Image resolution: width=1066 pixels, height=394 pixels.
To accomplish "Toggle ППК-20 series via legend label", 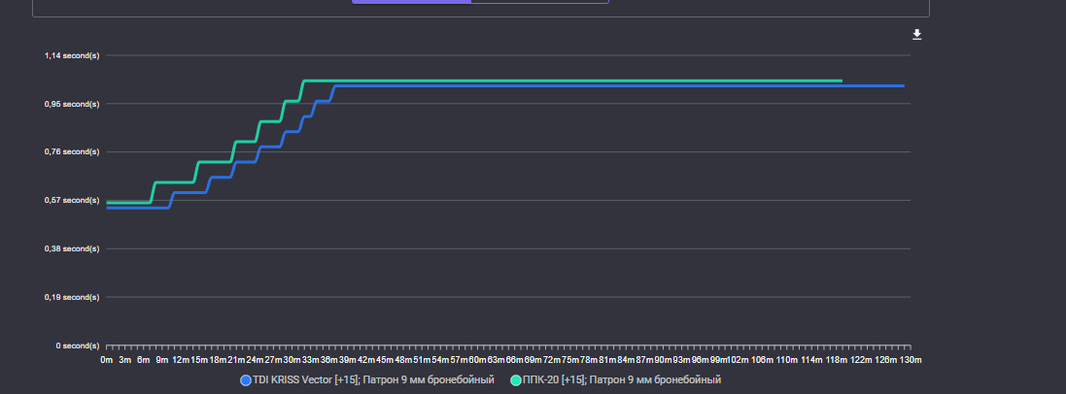I will [622, 380].
